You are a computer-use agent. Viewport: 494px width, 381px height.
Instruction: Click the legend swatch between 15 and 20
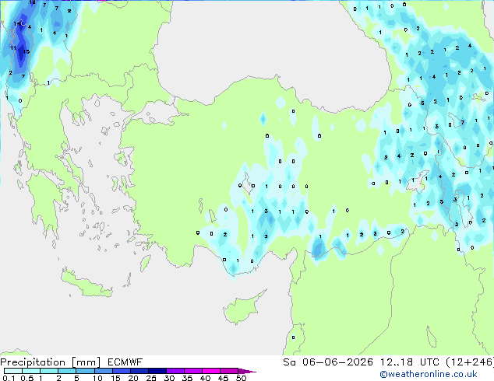point(121,371)
